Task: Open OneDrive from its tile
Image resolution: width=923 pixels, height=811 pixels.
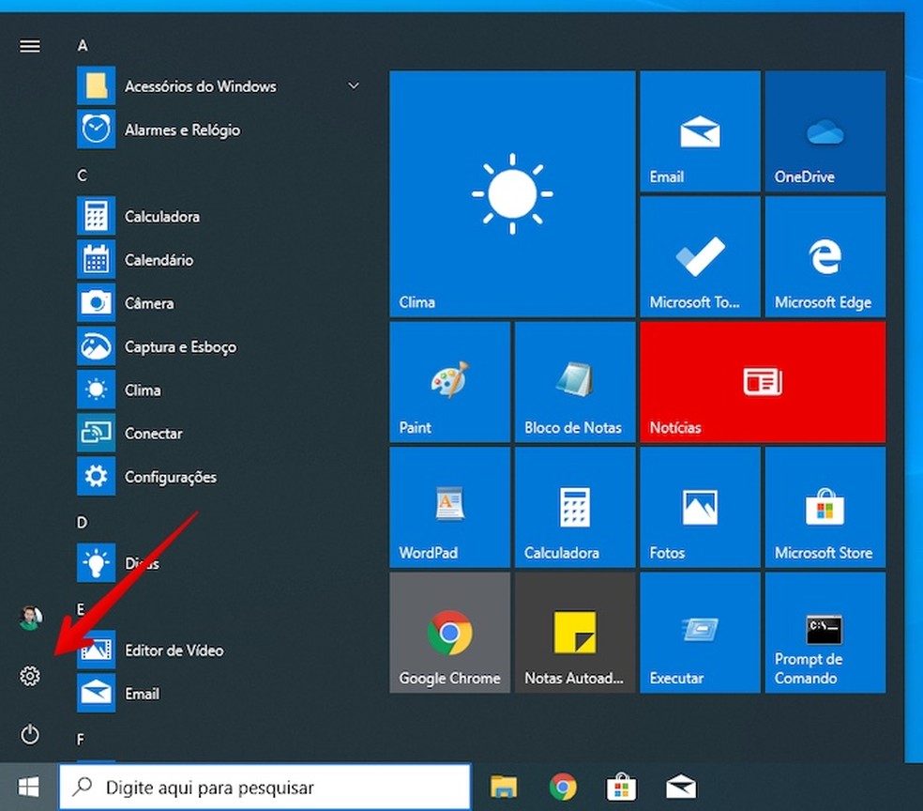Action: click(x=825, y=130)
